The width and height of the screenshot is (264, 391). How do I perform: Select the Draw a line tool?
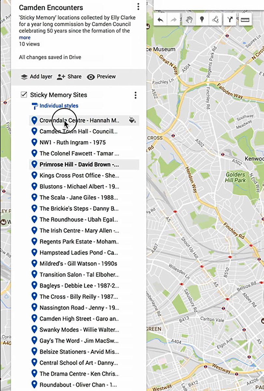(x=215, y=20)
